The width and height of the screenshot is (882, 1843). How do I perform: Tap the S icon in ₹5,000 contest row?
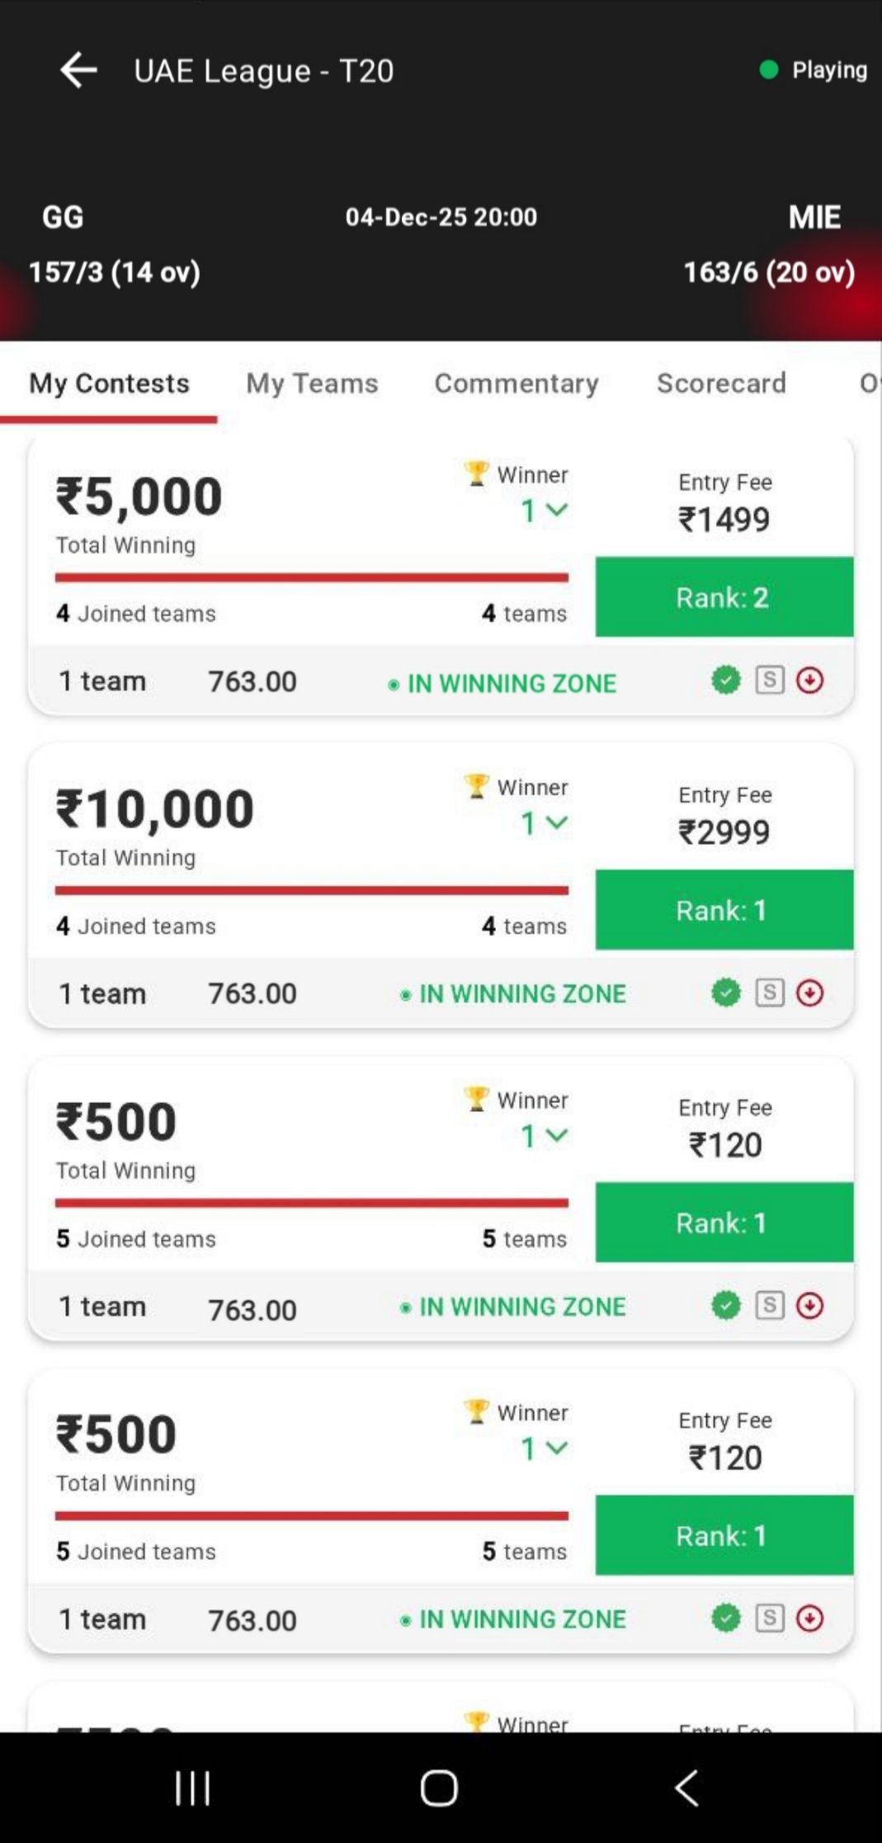pos(769,681)
